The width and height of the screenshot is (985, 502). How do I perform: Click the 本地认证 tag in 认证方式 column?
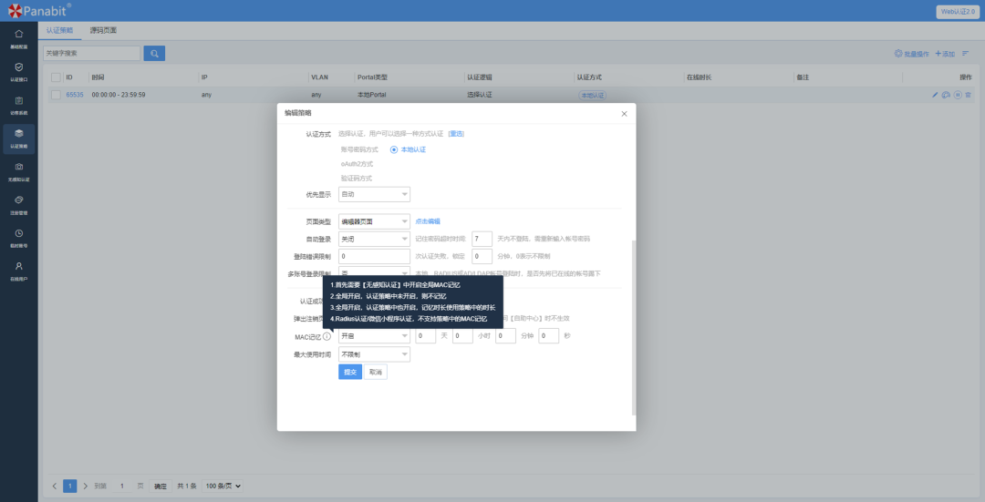pos(593,96)
